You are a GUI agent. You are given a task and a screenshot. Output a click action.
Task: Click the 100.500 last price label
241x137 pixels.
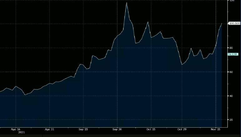pos(234,23)
